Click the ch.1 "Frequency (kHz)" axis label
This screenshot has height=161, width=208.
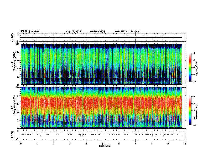(14, 61)
